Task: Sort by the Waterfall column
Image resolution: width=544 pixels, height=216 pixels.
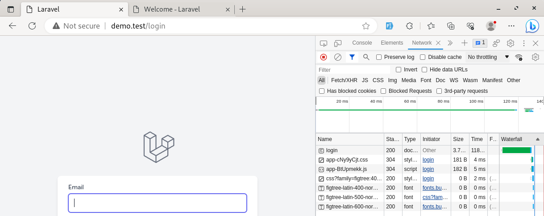Action: (x=521, y=139)
